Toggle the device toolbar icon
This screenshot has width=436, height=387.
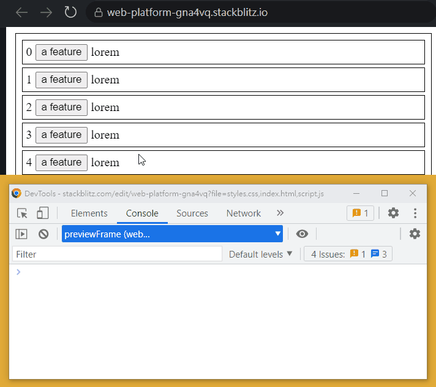pos(42,213)
